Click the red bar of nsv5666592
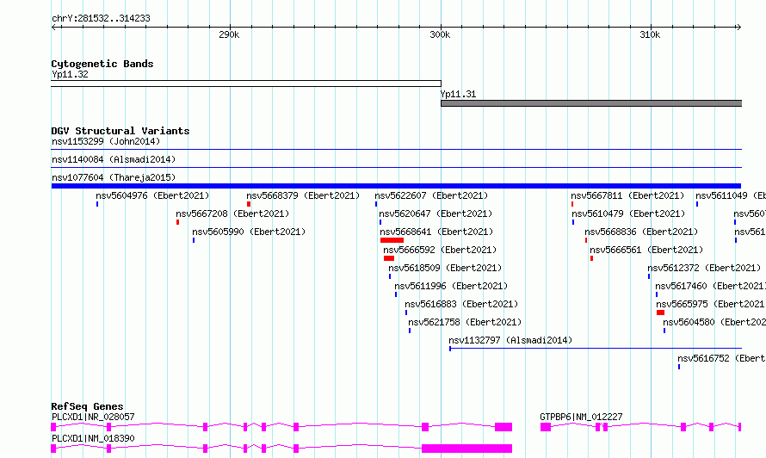The image size is (766, 458). (389, 258)
